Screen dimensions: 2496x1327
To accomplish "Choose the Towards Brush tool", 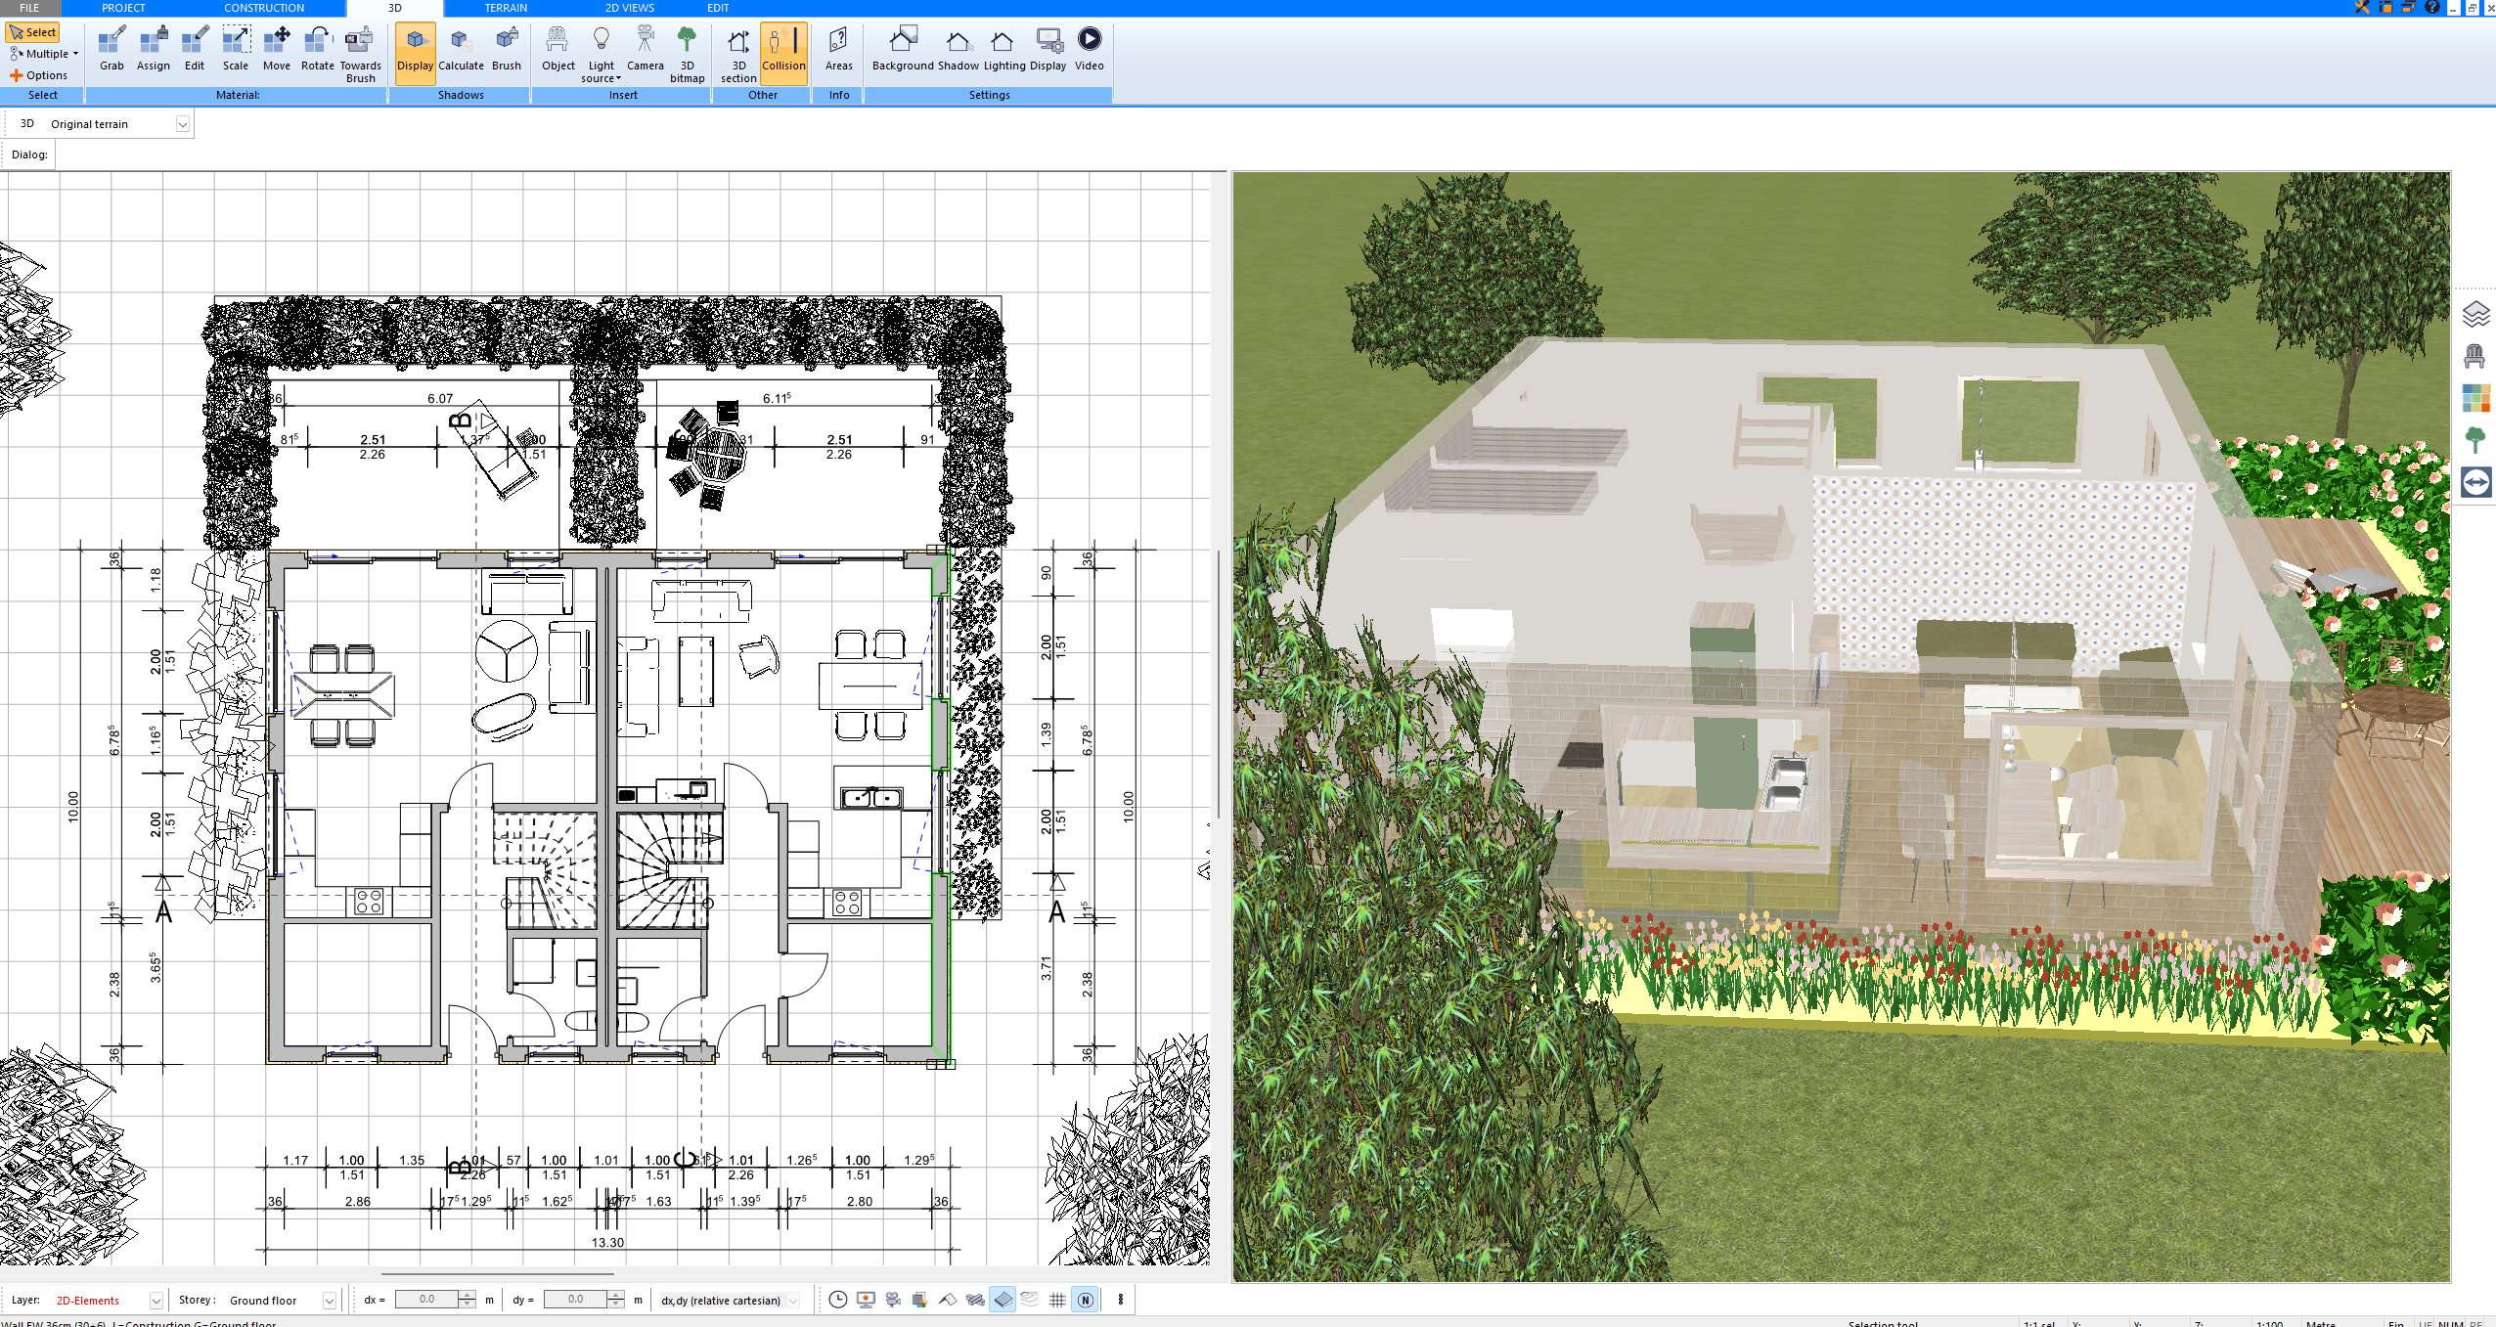I will pos(360,55).
